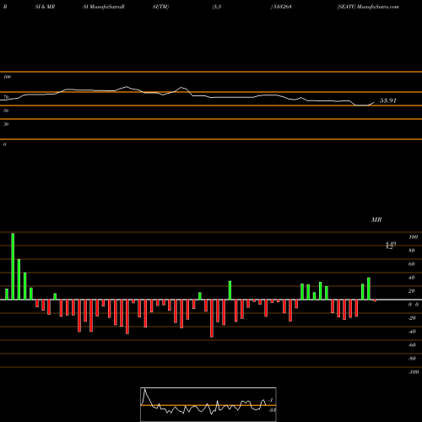
Task: Click the overlapping 8.2 value near MR
Action: (389, 247)
